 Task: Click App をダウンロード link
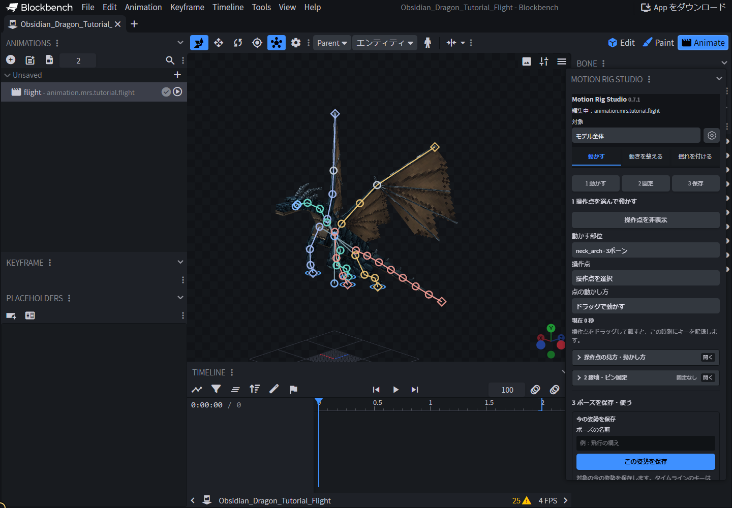point(683,7)
